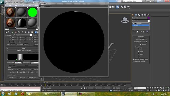The image size is (170, 96).
Task: Open the Display command panel tab
Action: (145, 15)
